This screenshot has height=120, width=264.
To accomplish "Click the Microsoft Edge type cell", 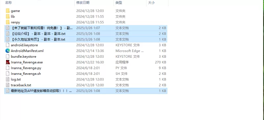I will tap(130, 51).
